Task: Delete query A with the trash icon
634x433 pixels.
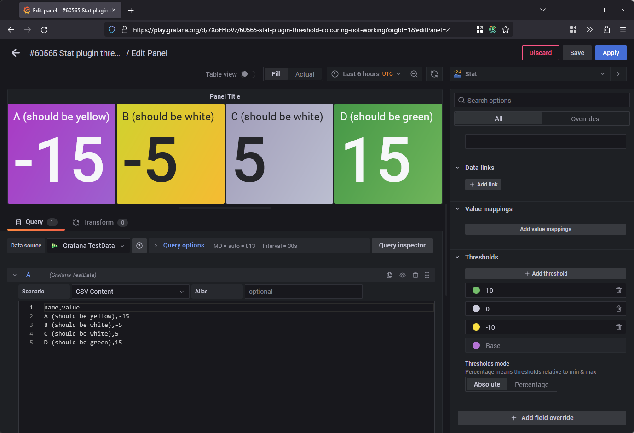Action: coord(415,275)
